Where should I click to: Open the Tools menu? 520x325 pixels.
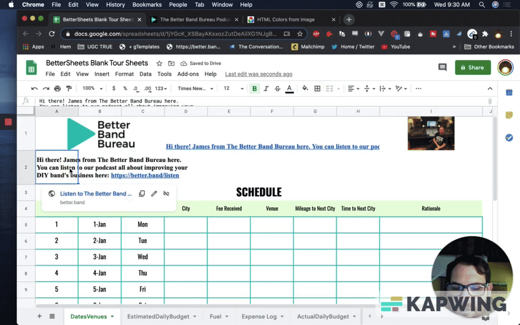(x=165, y=74)
